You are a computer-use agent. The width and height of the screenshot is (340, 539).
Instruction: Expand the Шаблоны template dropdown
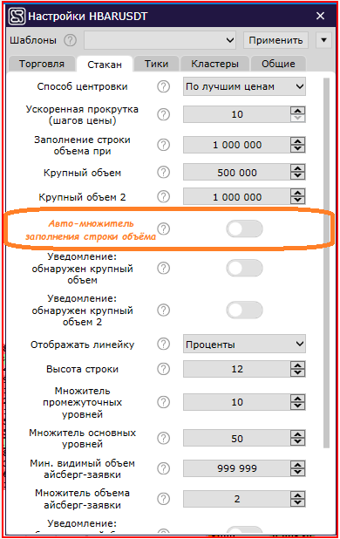(x=160, y=40)
